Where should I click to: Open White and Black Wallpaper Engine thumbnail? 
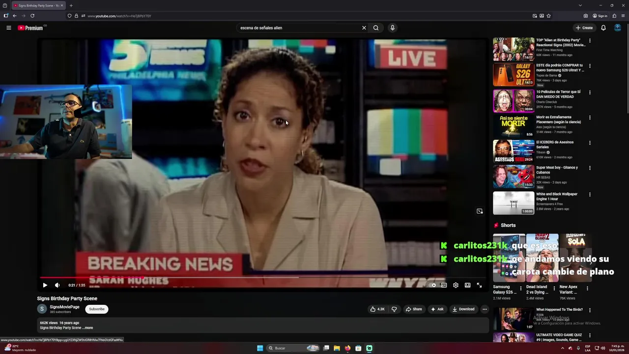[514, 203]
